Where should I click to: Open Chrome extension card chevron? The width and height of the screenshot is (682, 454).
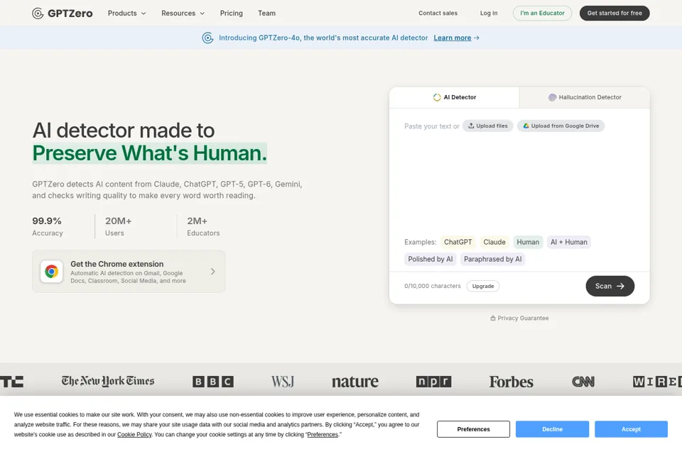tap(212, 272)
